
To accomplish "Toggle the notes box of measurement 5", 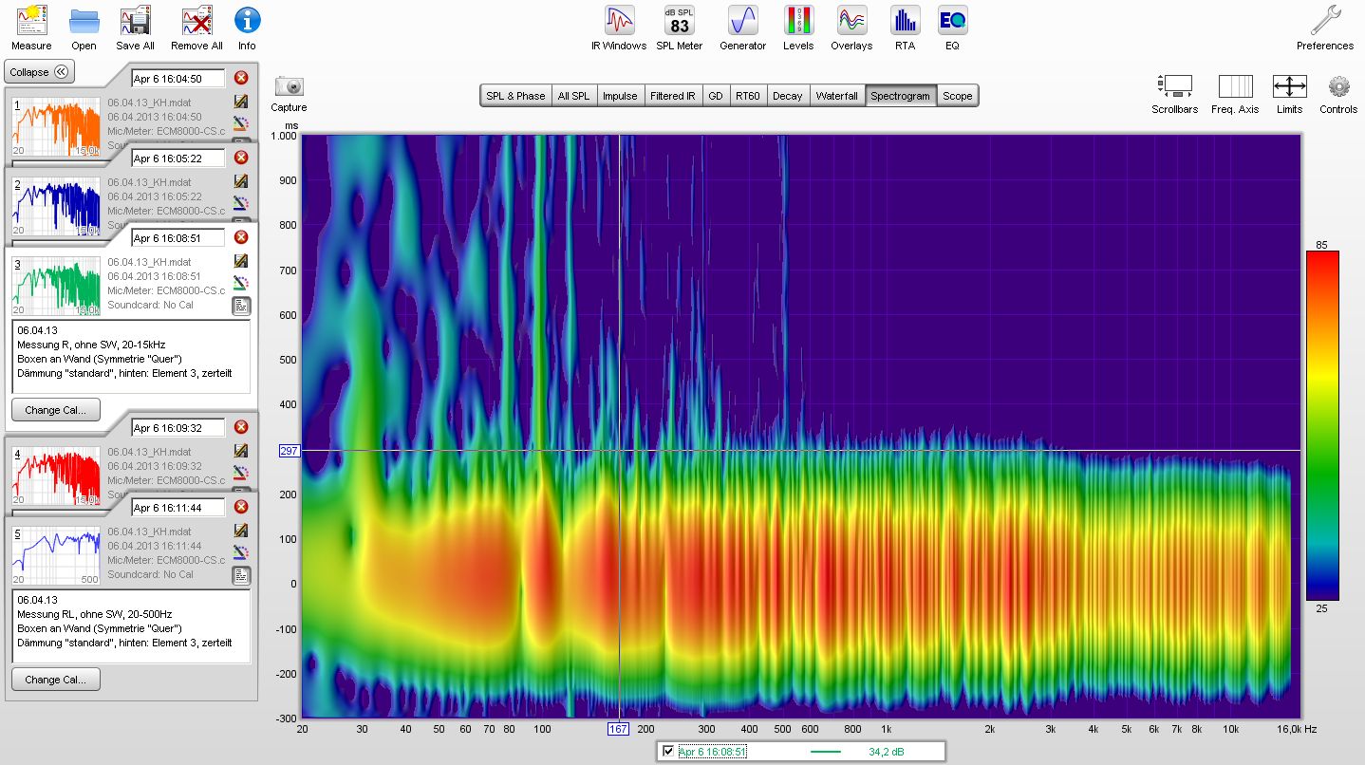I will [241, 575].
